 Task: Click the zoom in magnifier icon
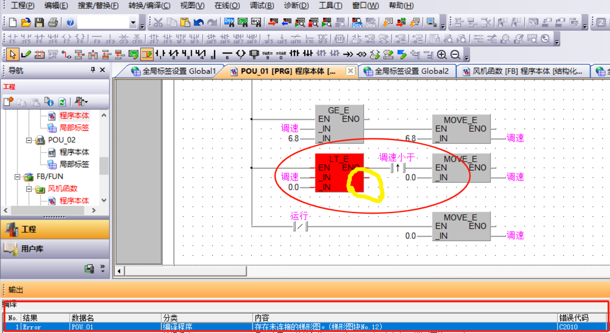(442, 54)
